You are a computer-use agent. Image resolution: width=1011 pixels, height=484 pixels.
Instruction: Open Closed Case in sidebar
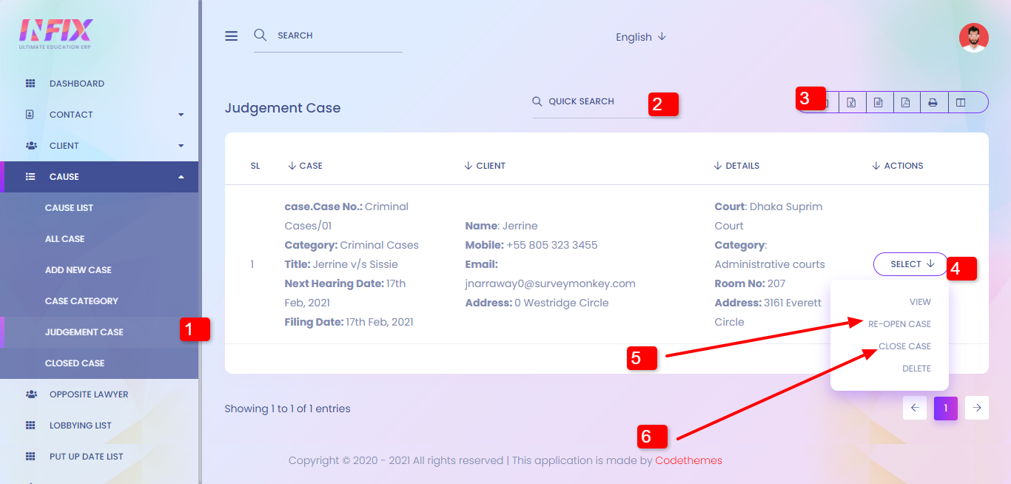click(x=75, y=363)
